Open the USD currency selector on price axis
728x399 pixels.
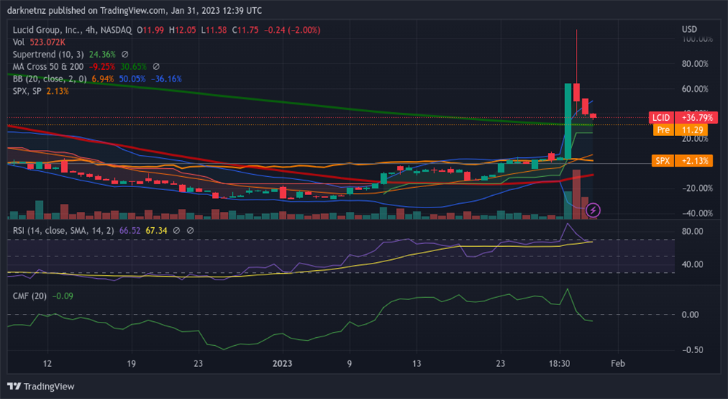click(689, 29)
